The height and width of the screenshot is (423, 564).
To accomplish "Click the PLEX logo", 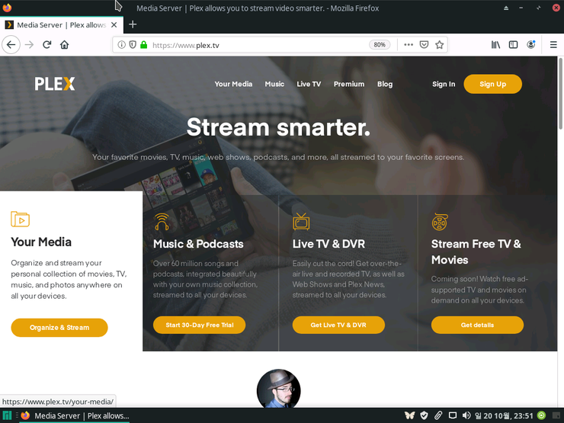I will (55, 84).
